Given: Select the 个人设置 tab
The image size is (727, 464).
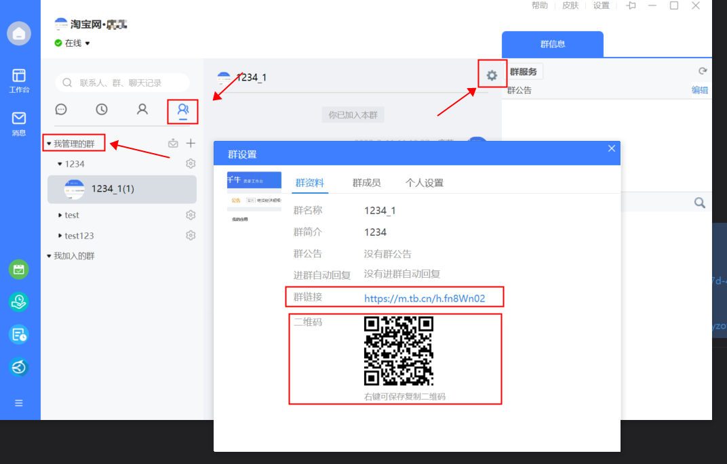Looking at the screenshot, I should pyautogui.click(x=425, y=183).
